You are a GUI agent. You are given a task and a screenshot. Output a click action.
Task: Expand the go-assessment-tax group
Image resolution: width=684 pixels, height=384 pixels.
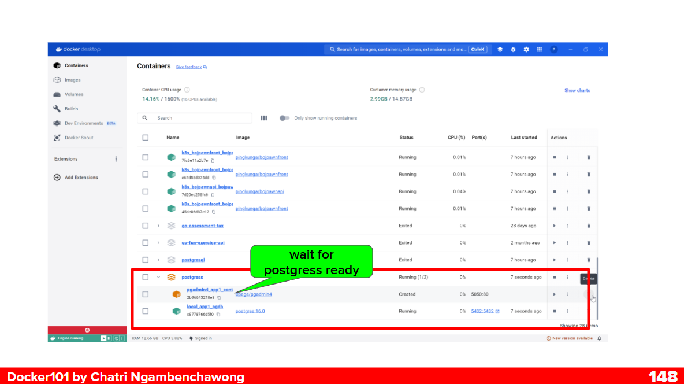point(158,226)
